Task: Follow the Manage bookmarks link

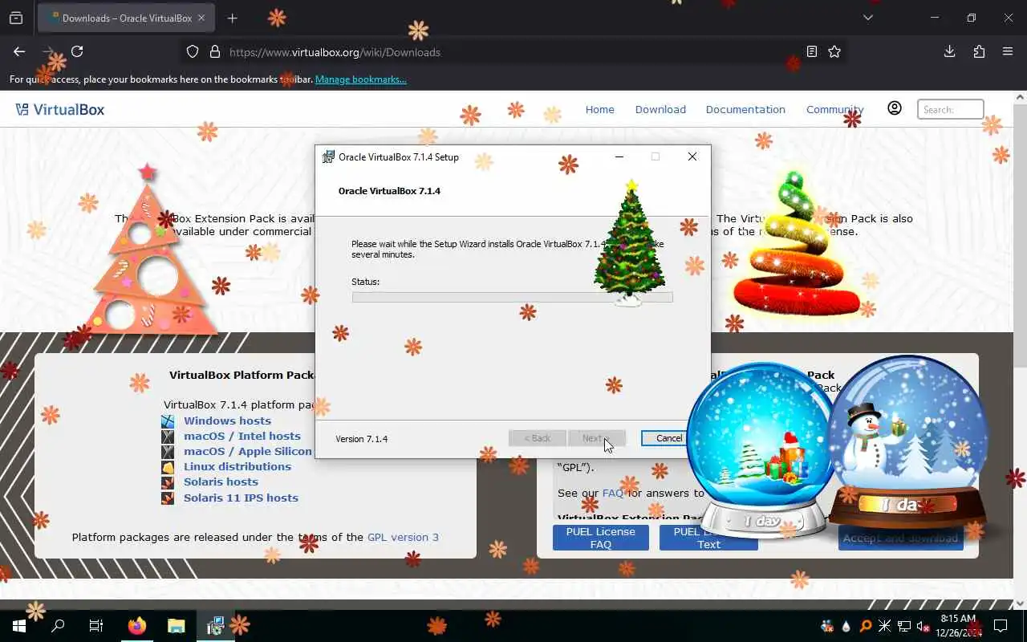Action: (360, 79)
